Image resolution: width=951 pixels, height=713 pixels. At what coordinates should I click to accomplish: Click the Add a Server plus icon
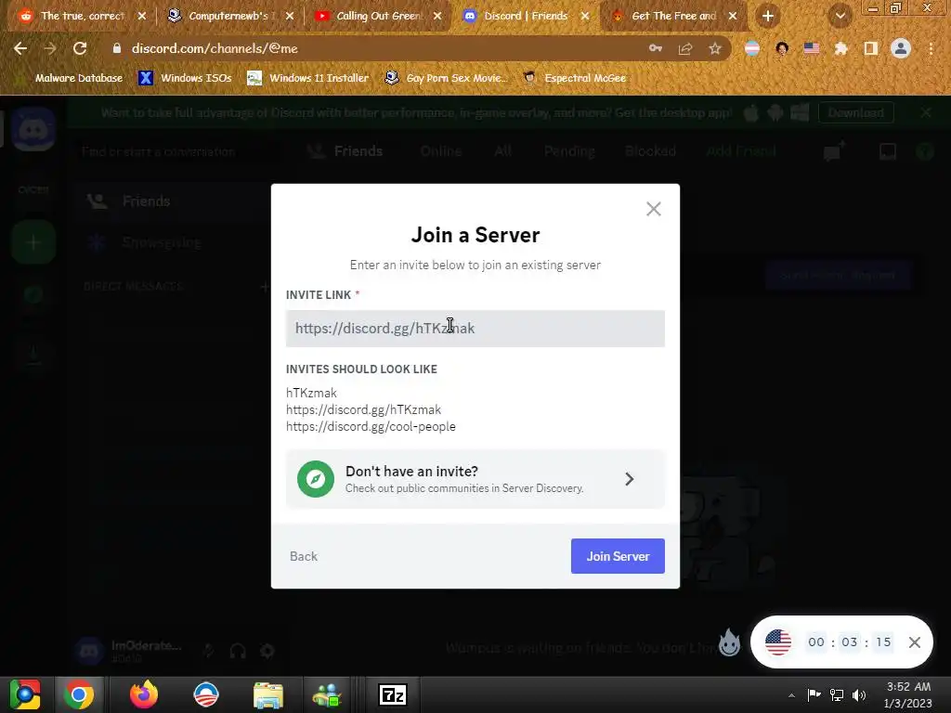tap(33, 242)
